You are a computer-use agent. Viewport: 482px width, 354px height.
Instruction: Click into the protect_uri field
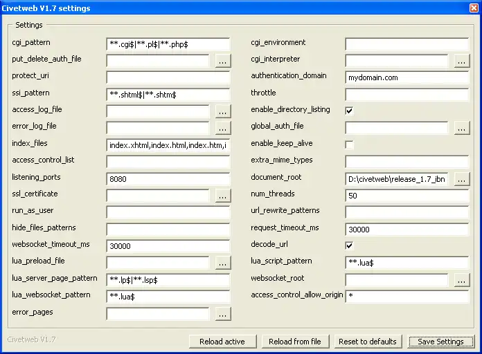coord(168,77)
